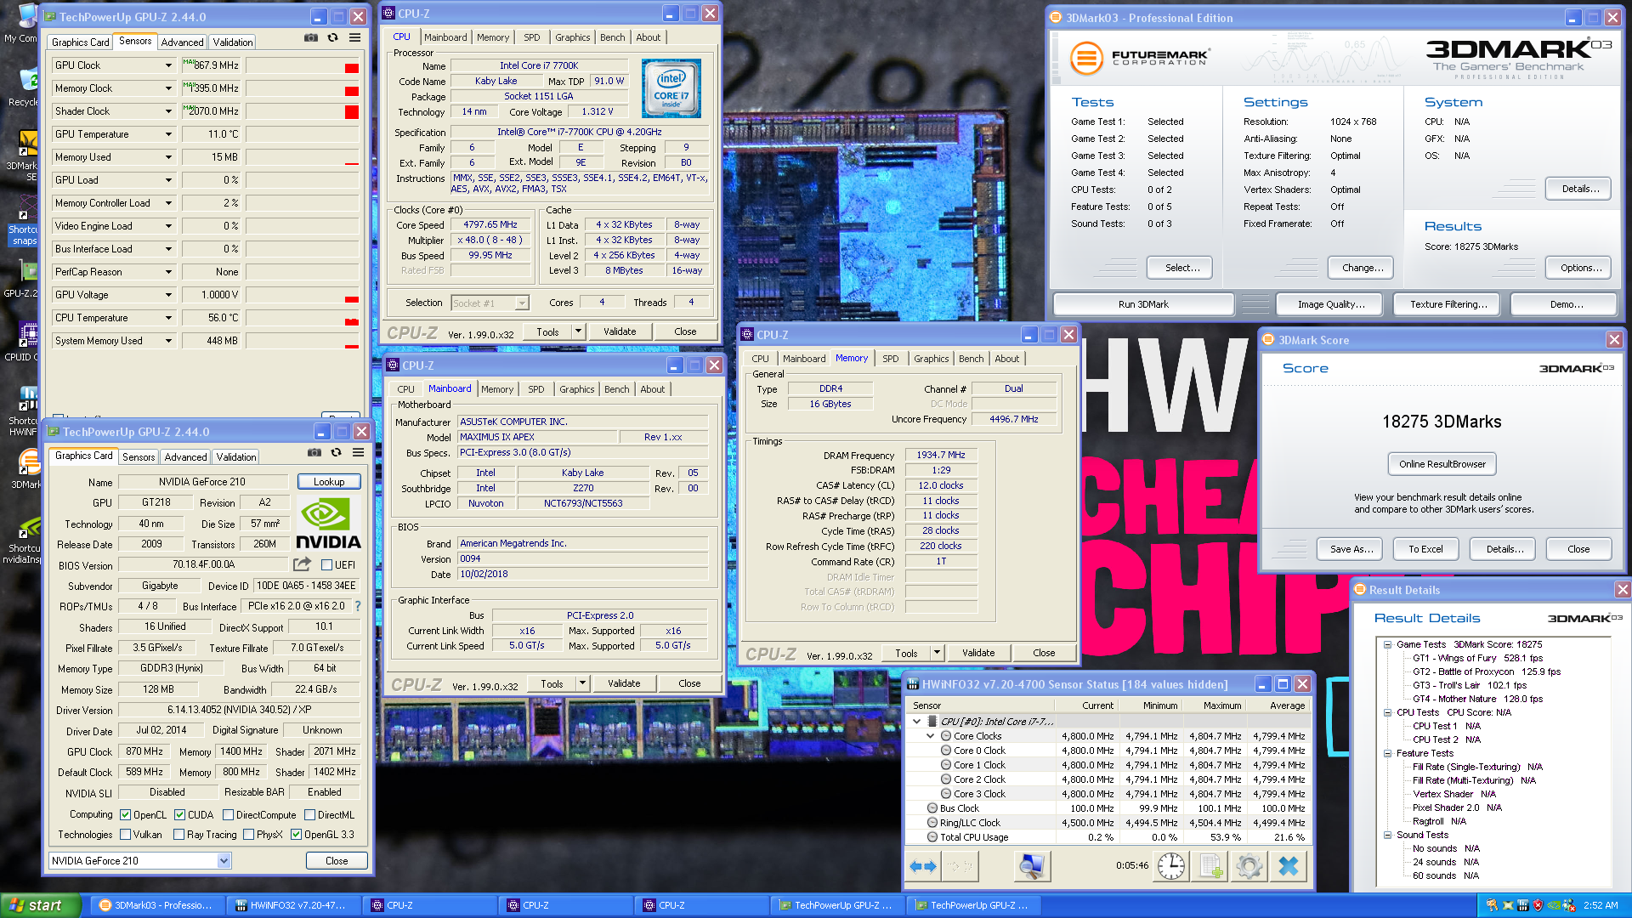Click Validate in CPU-Z Memory window
The image size is (1632, 918).
[977, 653]
